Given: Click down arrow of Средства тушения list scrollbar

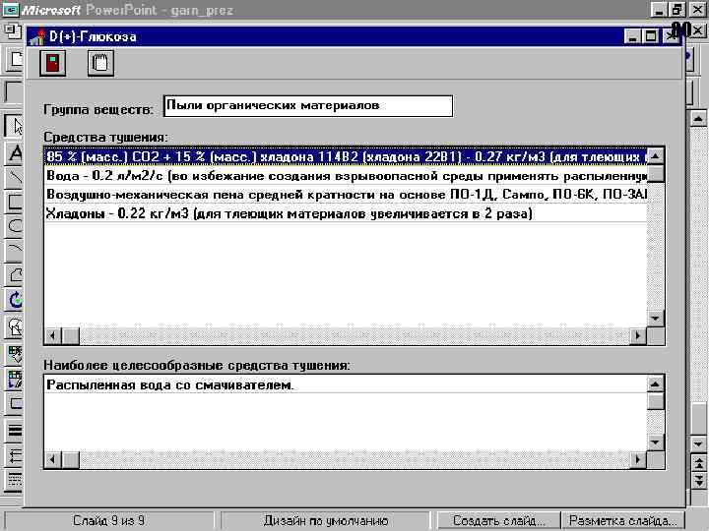Looking at the screenshot, I should 655,318.
